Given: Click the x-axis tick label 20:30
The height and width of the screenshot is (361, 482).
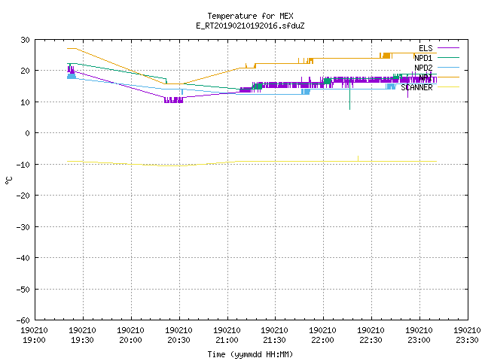Looking at the screenshot, I should click(179, 340).
